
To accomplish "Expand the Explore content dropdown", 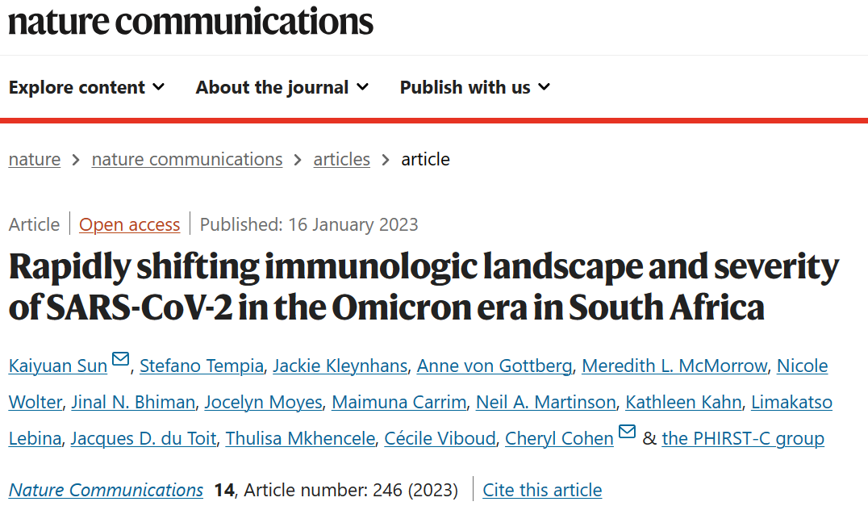I will (x=87, y=87).
